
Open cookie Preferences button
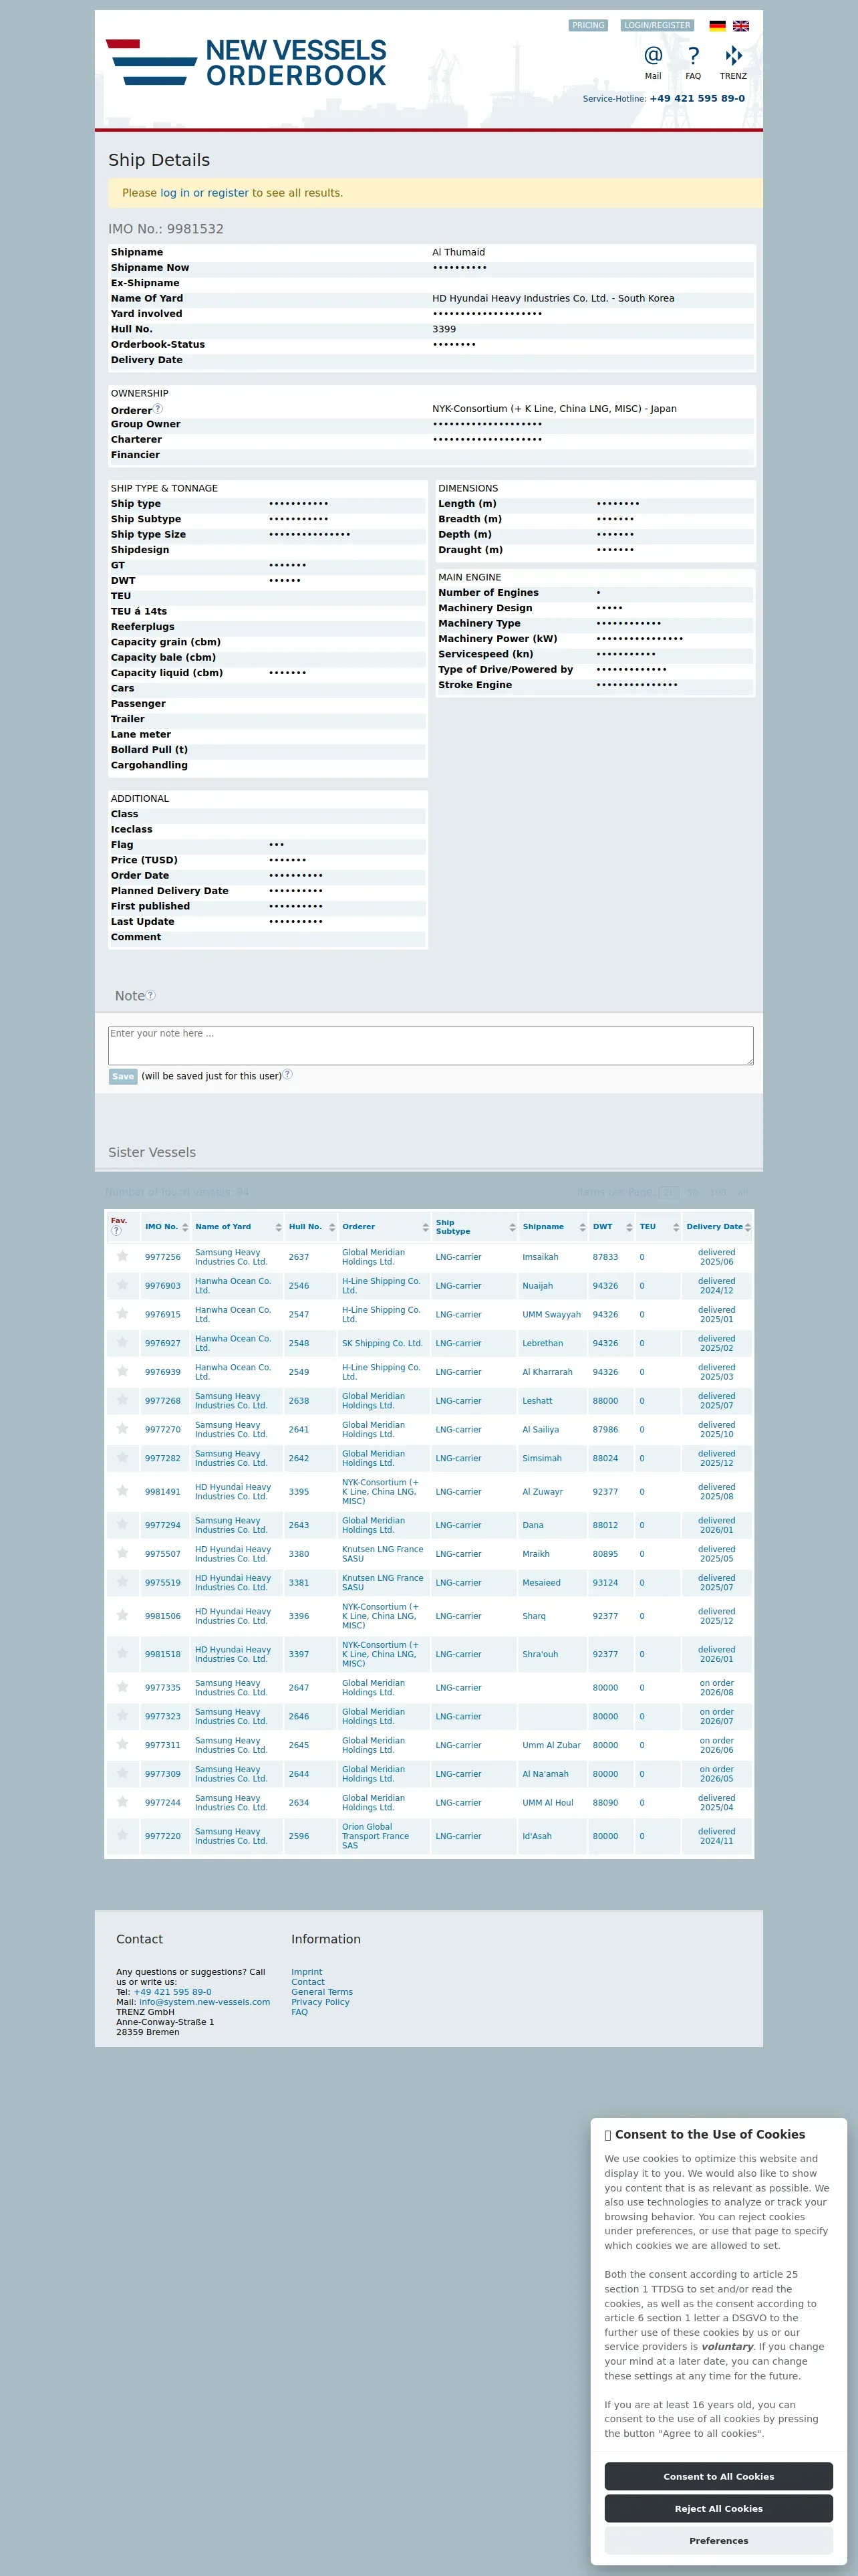pyautogui.click(x=718, y=2540)
